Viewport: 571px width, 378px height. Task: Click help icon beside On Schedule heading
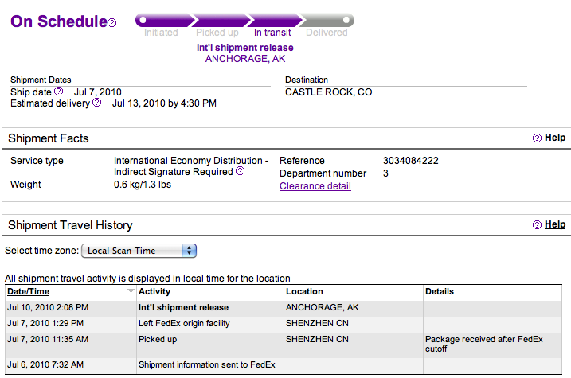[112, 23]
